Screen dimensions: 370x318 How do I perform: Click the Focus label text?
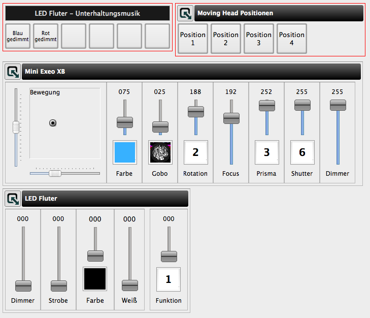coord(231,174)
